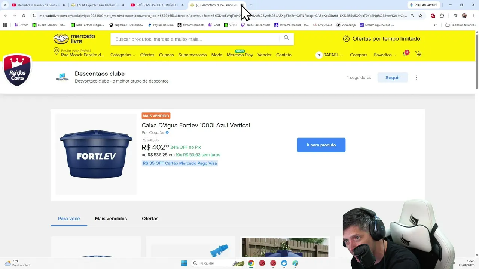Click the Seguir button

tap(393, 77)
